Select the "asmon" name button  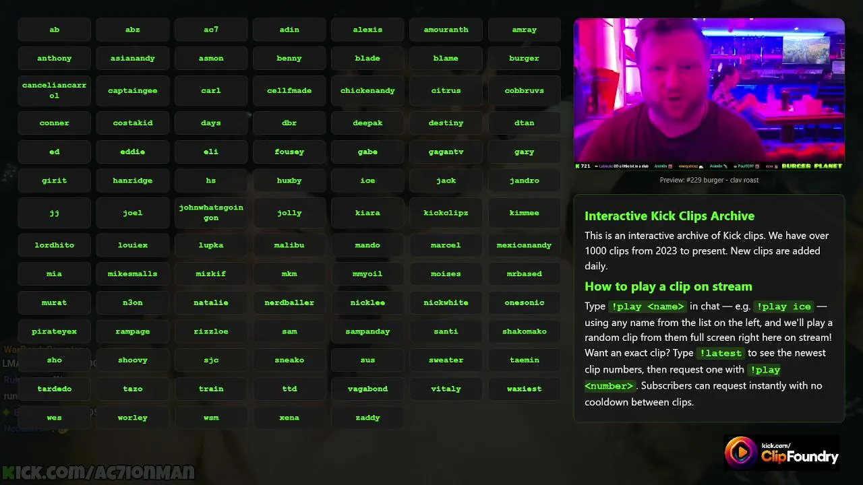(211, 59)
